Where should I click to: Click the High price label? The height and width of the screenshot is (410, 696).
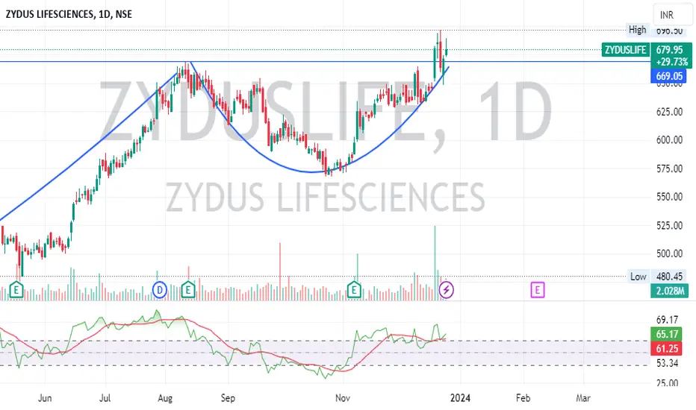click(638, 30)
